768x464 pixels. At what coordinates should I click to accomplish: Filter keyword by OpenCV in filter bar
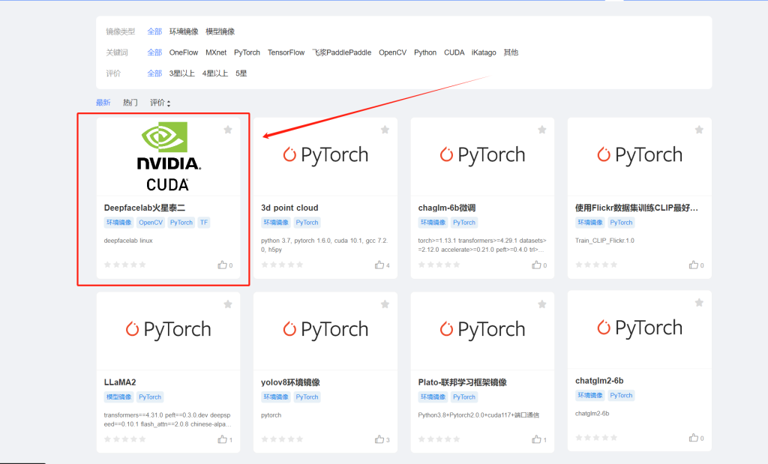pos(392,52)
